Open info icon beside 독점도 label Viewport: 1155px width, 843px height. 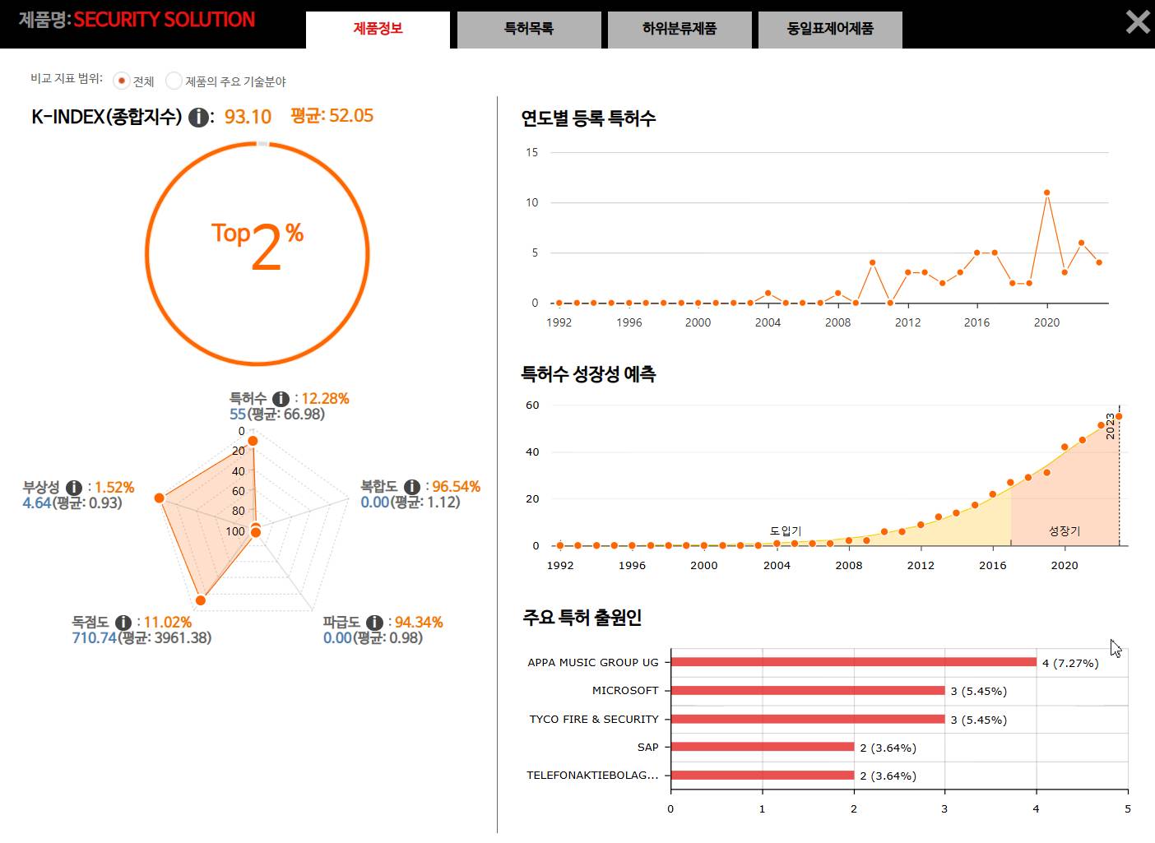123,623
